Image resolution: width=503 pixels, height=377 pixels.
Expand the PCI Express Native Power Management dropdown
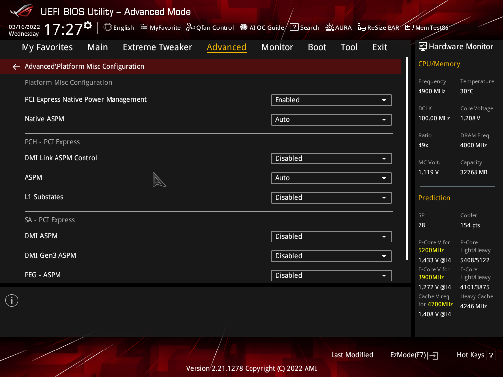coord(331,100)
